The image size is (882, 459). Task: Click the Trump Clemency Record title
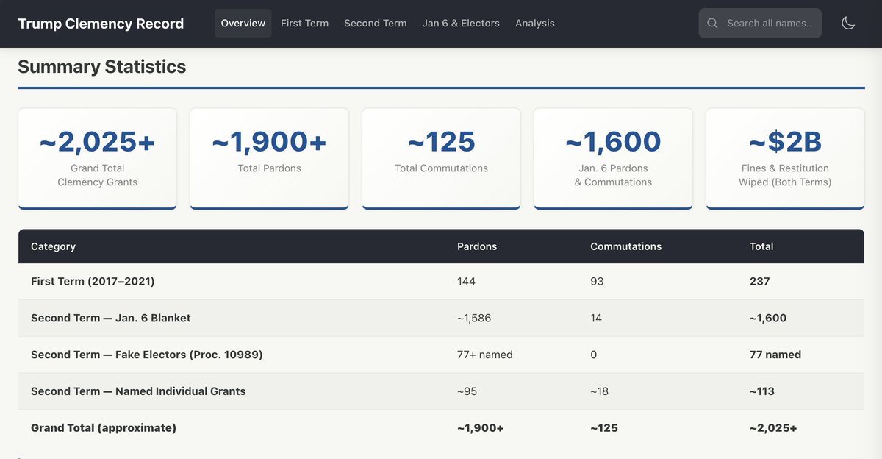101,24
